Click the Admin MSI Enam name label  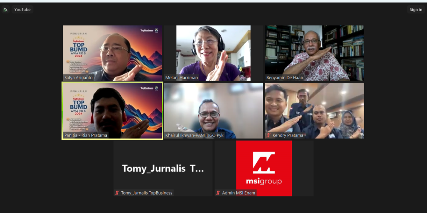coord(239,193)
